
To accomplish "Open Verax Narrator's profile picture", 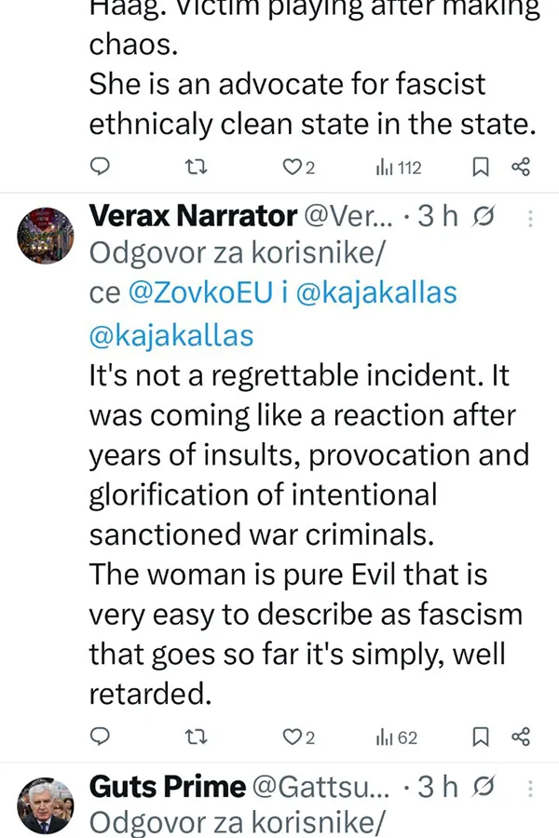I will coord(45,236).
